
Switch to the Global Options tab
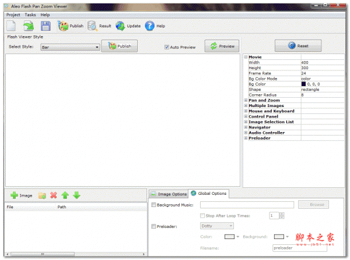click(208, 193)
